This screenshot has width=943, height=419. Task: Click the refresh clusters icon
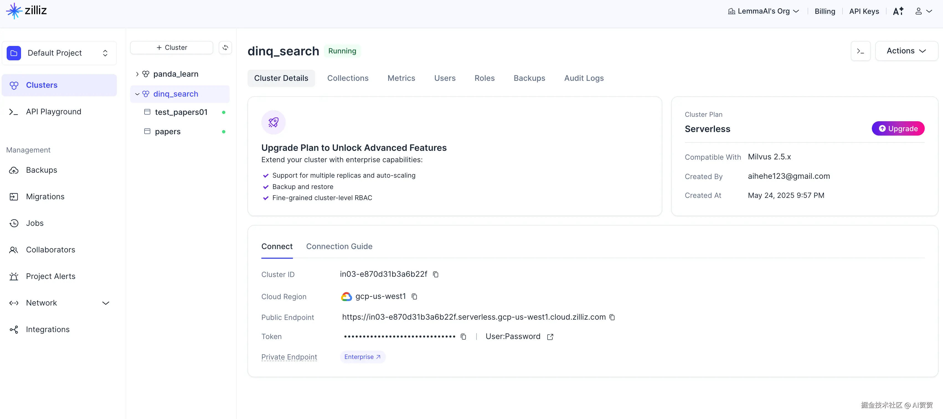coord(225,48)
